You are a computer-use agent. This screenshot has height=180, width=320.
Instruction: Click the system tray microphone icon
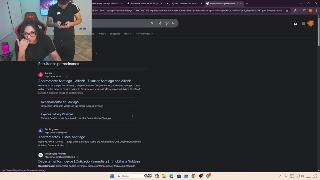285,176
